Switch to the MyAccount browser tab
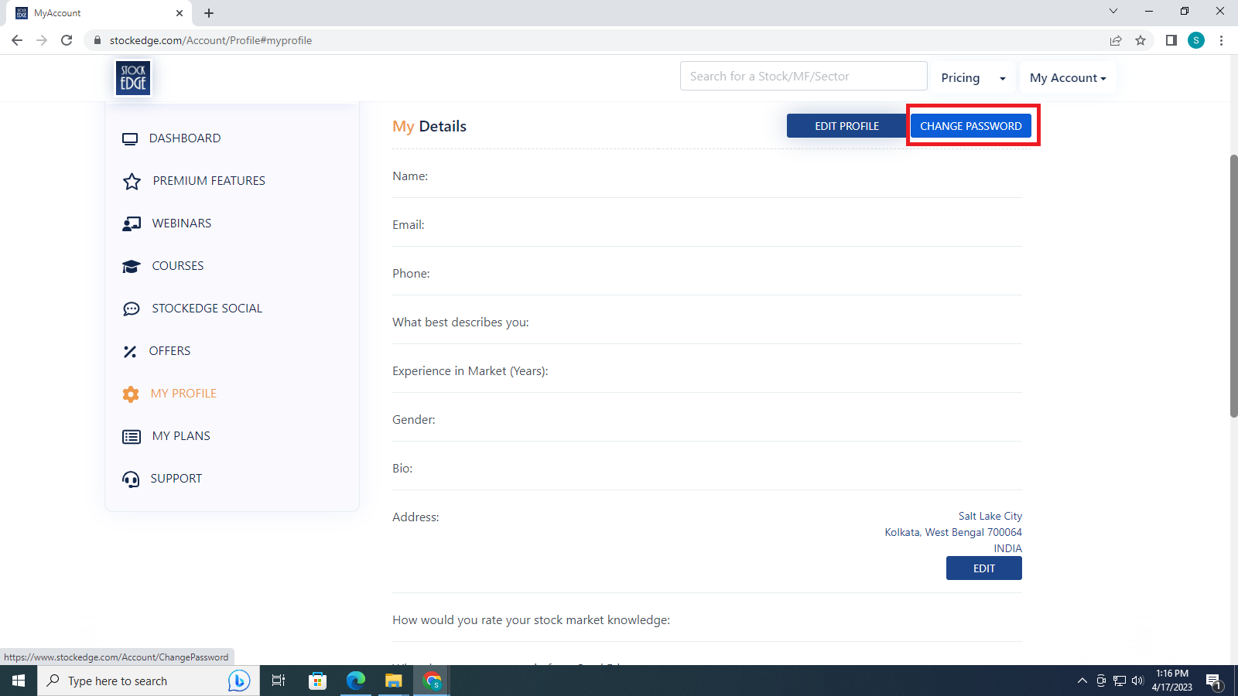Viewport: 1238px width, 696px height. pyautogui.click(x=93, y=13)
